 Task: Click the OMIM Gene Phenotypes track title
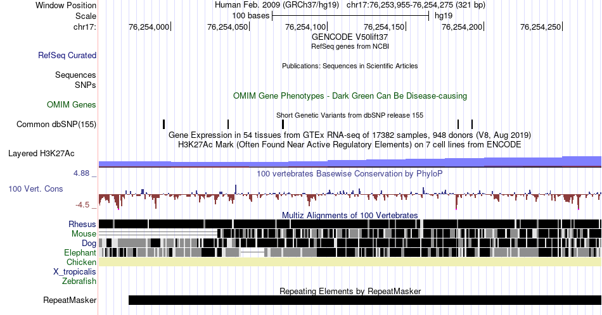(350, 96)
